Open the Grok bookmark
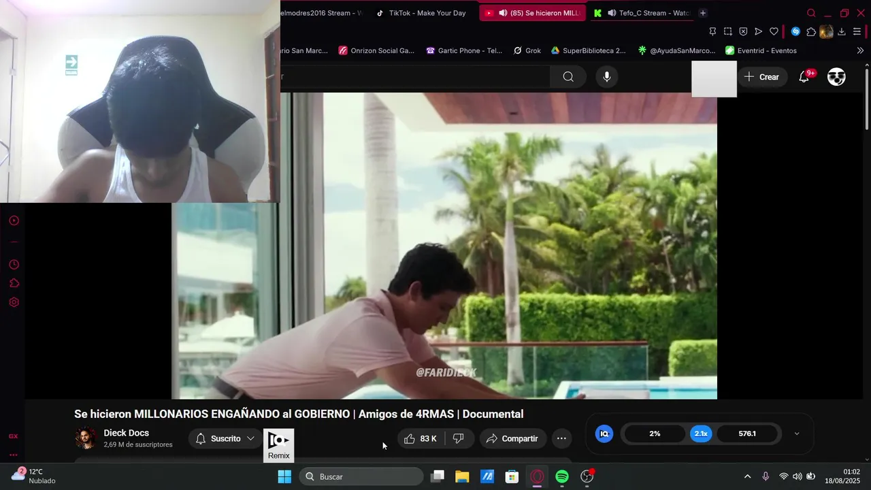 [x=527, y=50]
